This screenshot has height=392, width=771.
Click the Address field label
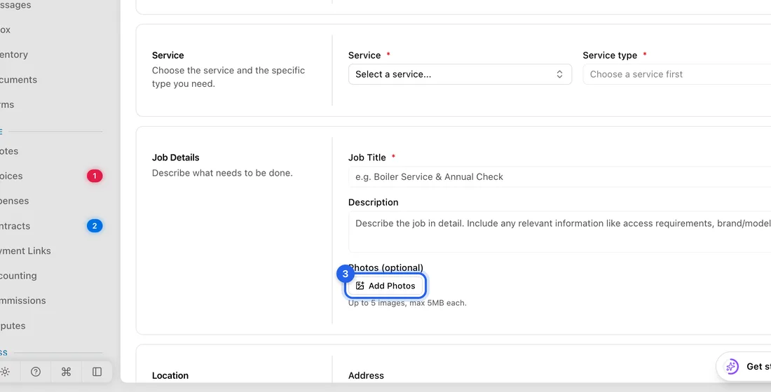366,375
